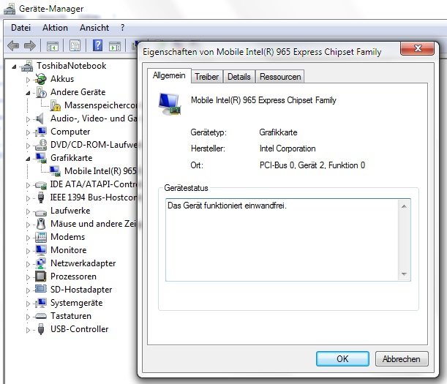Select the Systemgeräte tree entry
Viewport: 447px width, 384px height.
(x=76, y=303)
